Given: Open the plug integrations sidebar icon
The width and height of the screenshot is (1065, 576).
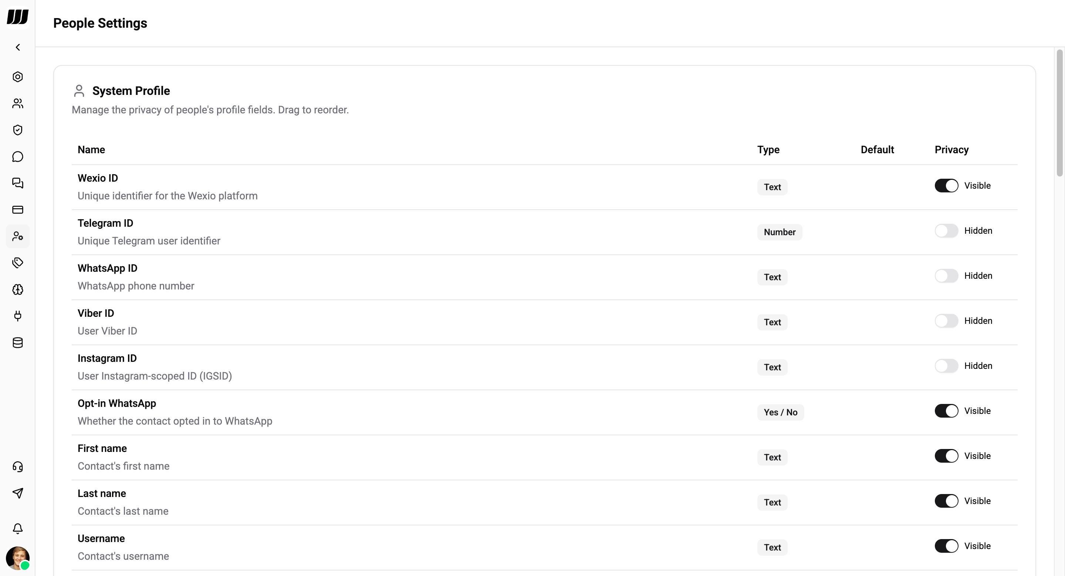Looking at the screenshot, I should 18,316.
